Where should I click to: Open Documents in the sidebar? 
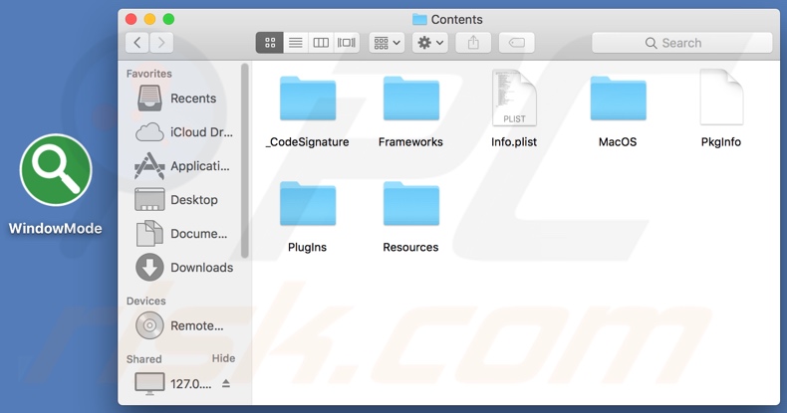pyautogui.click(x=182, y=234)
